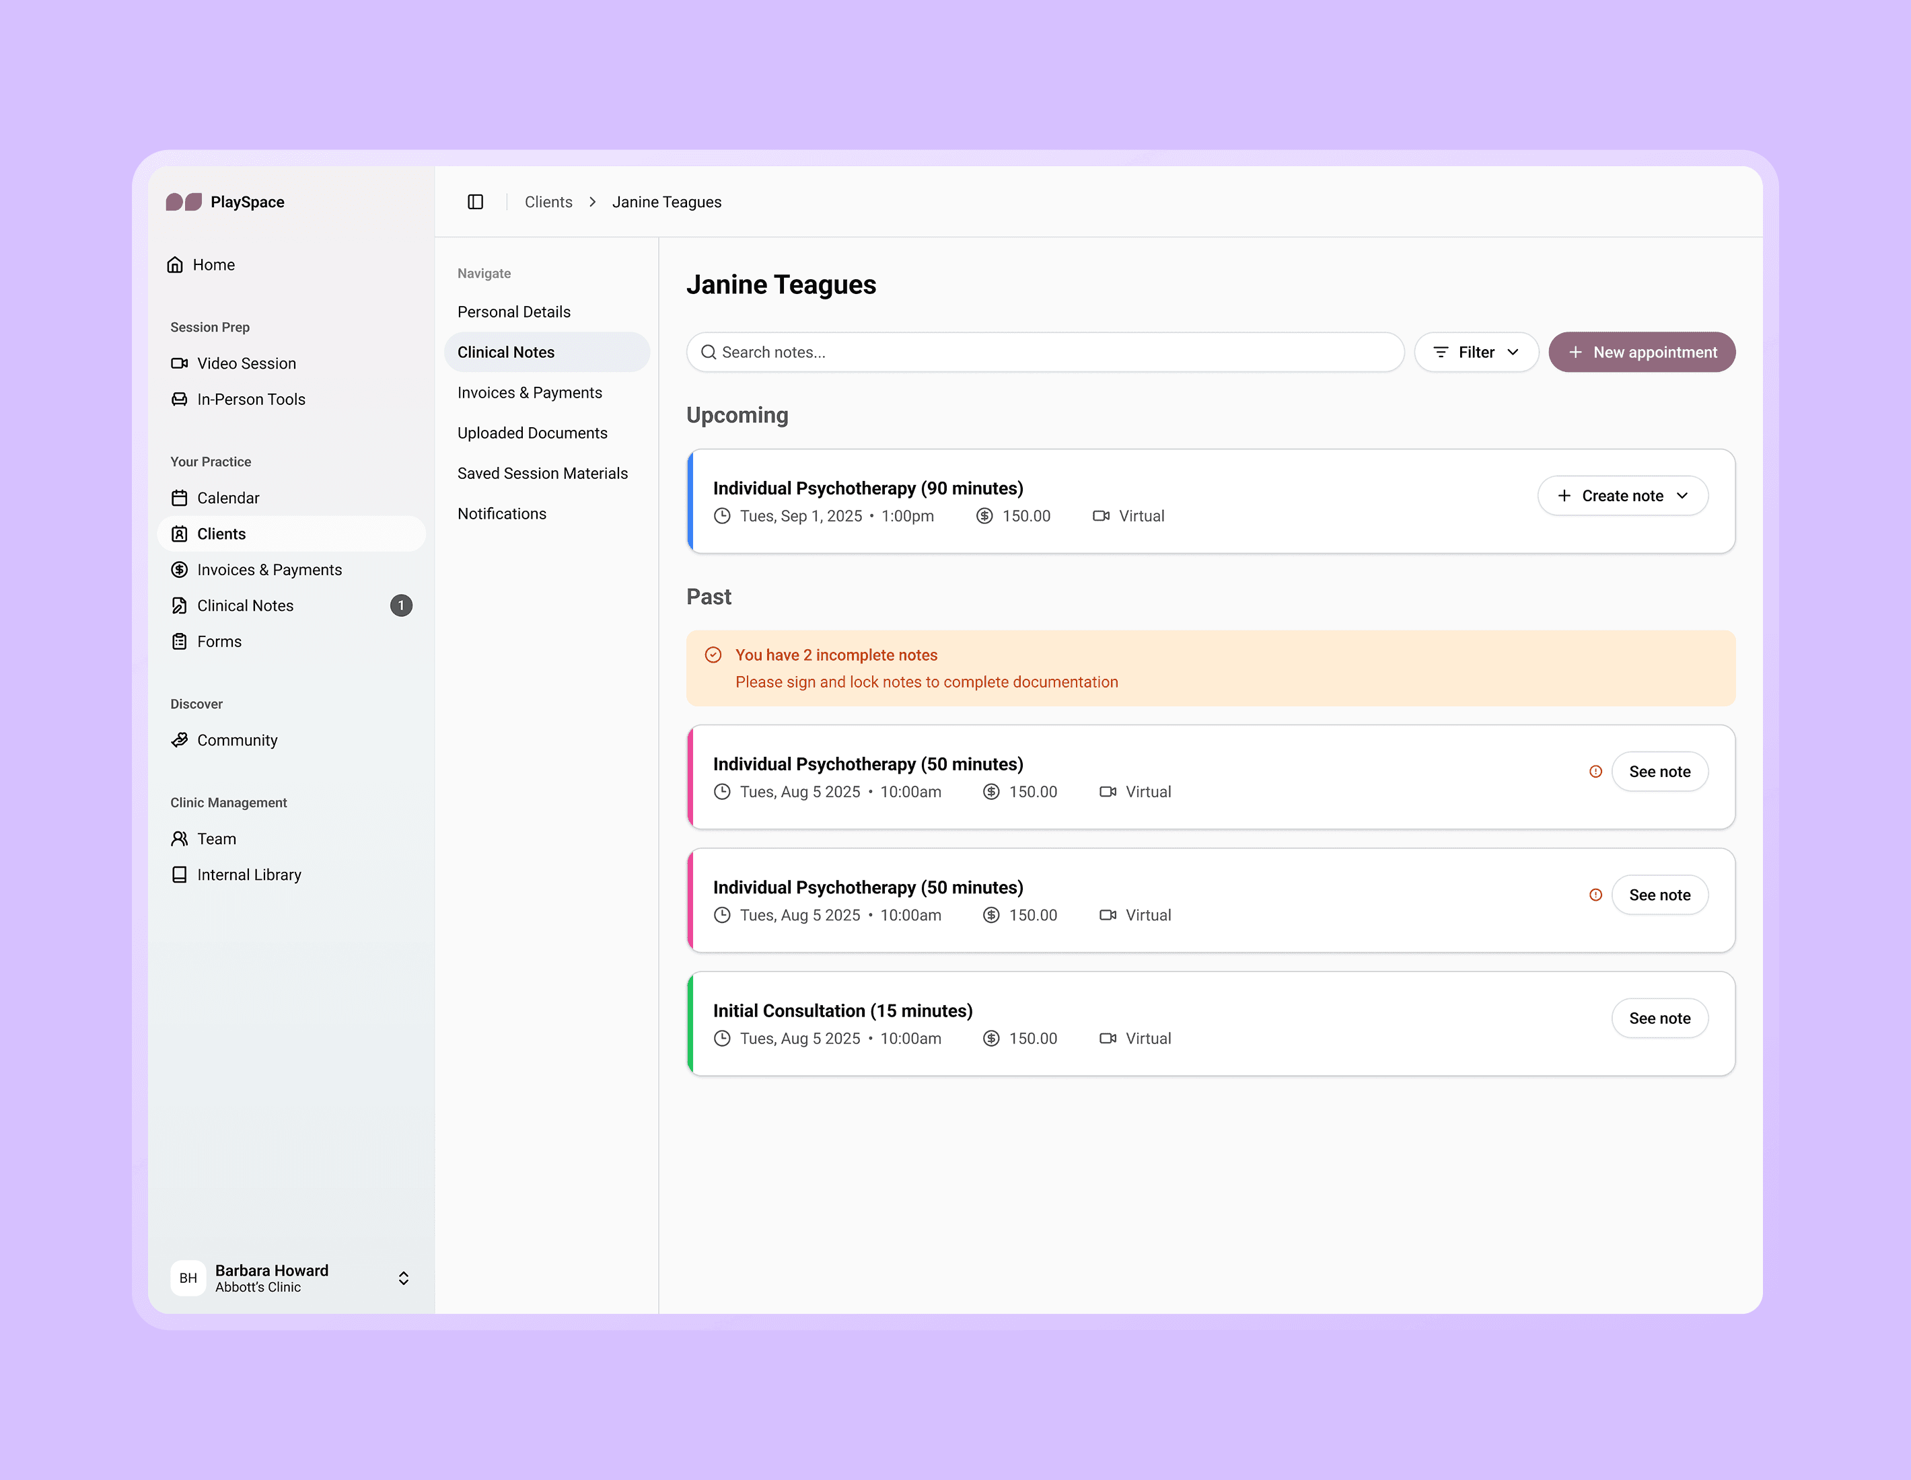Viewport: 1911px width, 1480px height.
Task: Expand the Filter dropdown
Action: pyautogui.click(x=1475, y=353)
